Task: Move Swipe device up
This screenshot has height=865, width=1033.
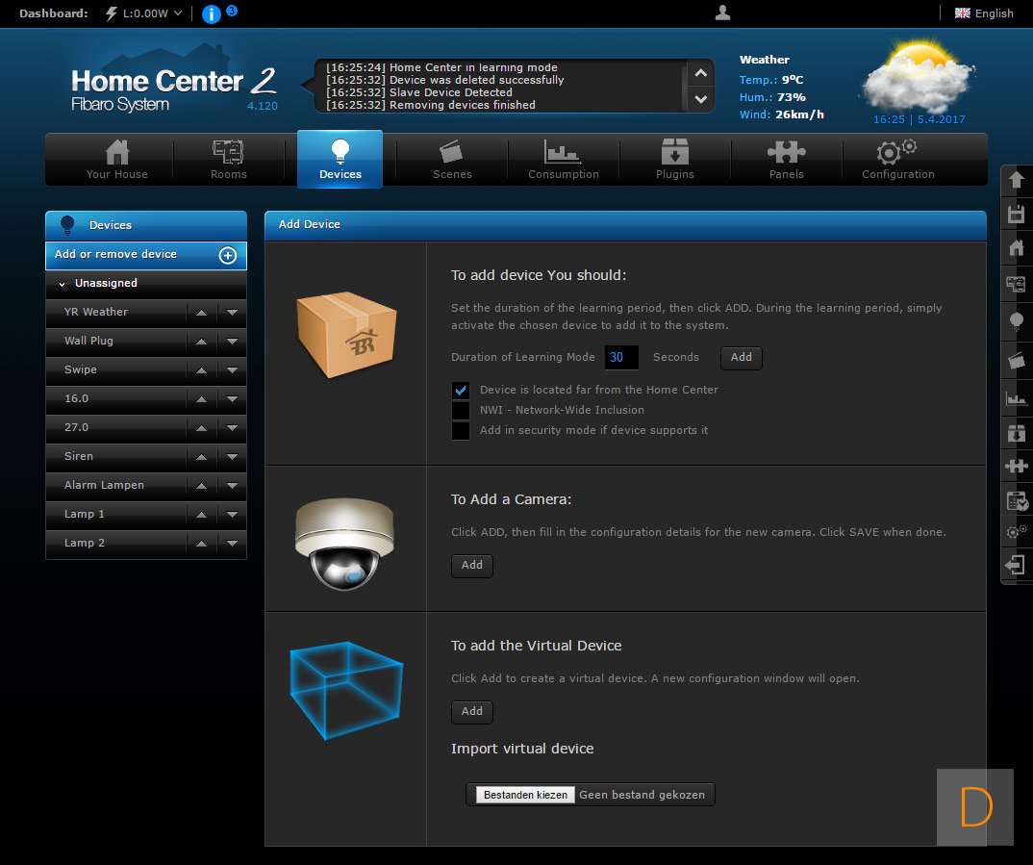Action: pyautogui.click(x=202, y=370)
